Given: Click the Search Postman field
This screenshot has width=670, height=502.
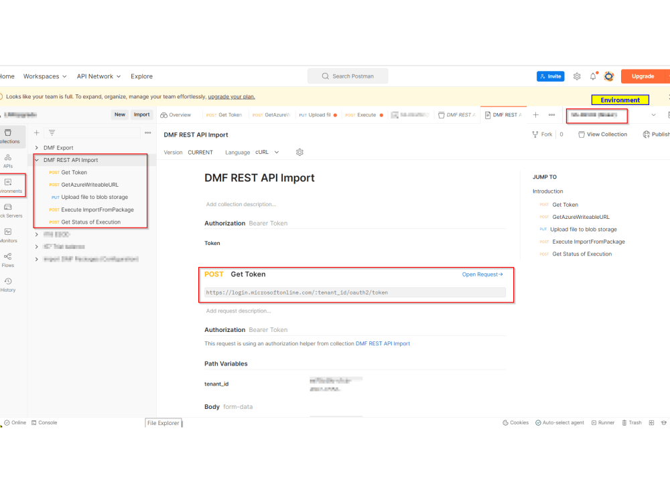Looking at the screenshot, I should pos(348,76).
